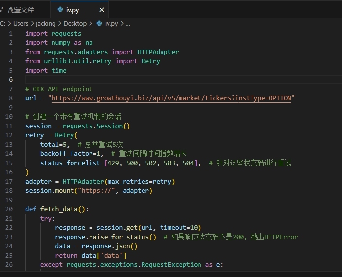Click 'fetch_data' function name on line 20
Image resolution: width=342 pixels, height=277 pixels.
click(59, 209)
